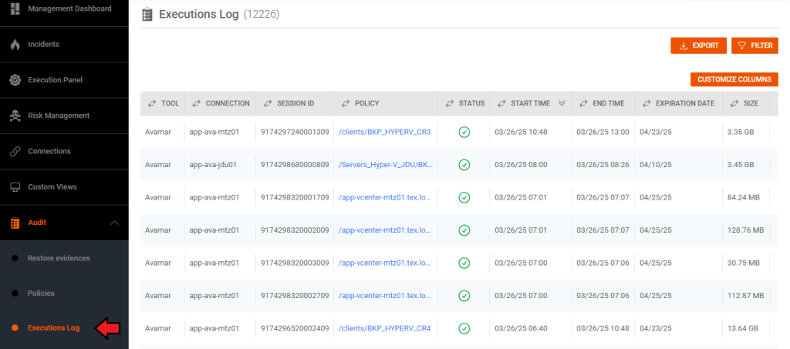Click the Connections link icon

pyautogui.click(x=15, y=151)
